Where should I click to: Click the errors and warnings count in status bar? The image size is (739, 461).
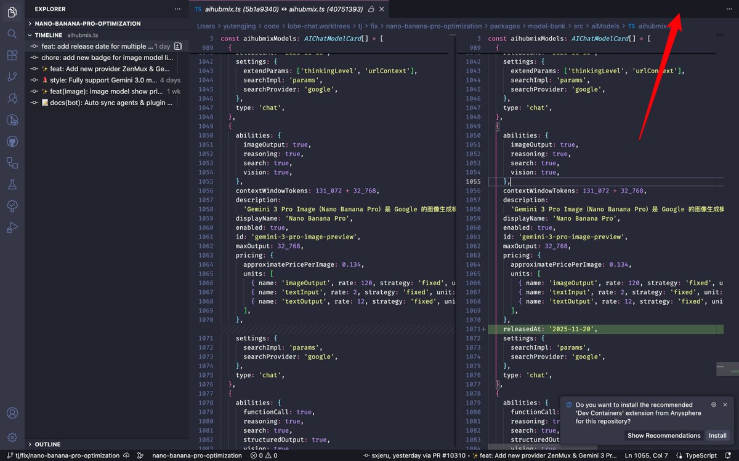(264, 455)
